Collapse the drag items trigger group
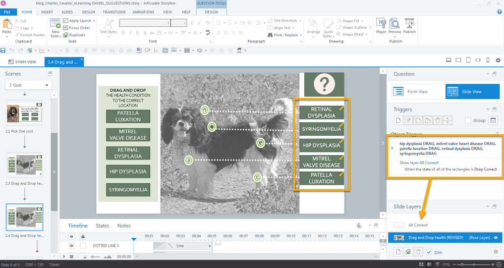The width and height of the screenshot is (504, 268). (392, 148)
